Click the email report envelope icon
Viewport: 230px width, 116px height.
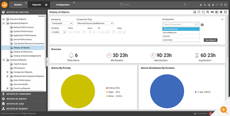click(212, 12)
